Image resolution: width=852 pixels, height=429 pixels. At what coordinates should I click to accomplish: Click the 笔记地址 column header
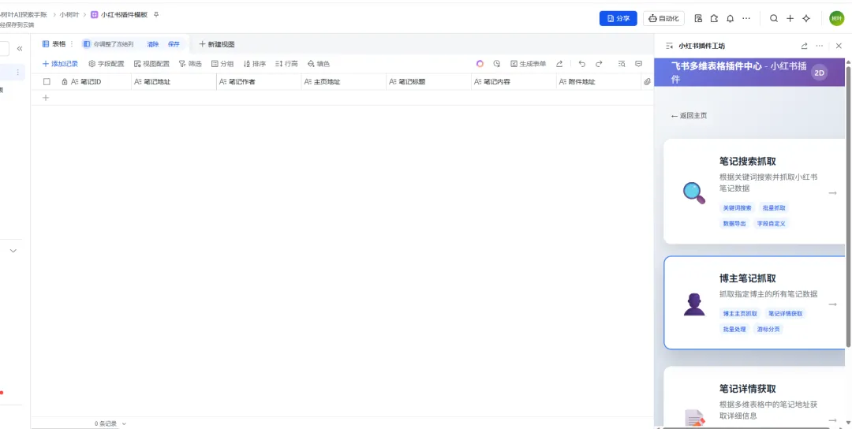[x=174, y=81]
